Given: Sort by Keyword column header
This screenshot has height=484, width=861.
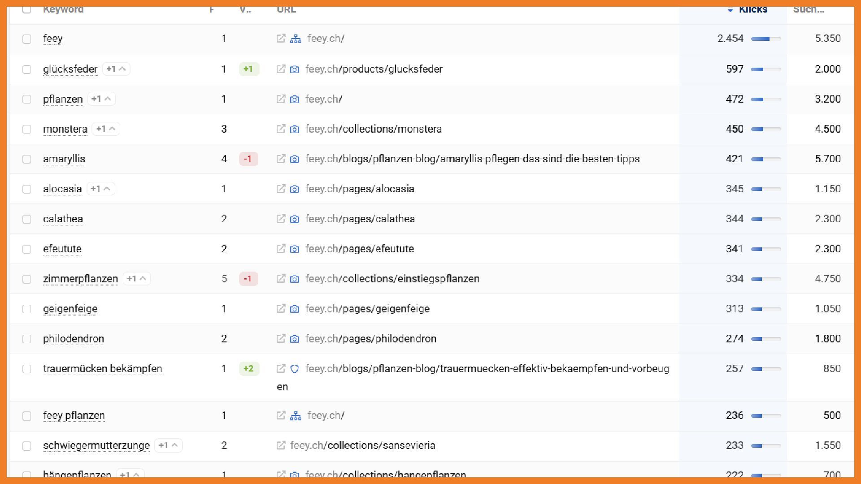Looking at the screenshot, I should click(x=63, y=9).
